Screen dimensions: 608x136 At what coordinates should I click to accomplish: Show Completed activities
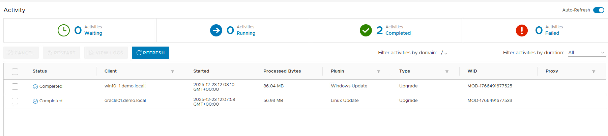(x=398, y=33)
